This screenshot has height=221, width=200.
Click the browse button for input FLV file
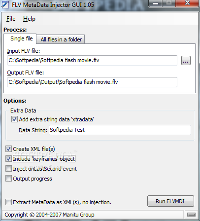(x=186, y=61)
